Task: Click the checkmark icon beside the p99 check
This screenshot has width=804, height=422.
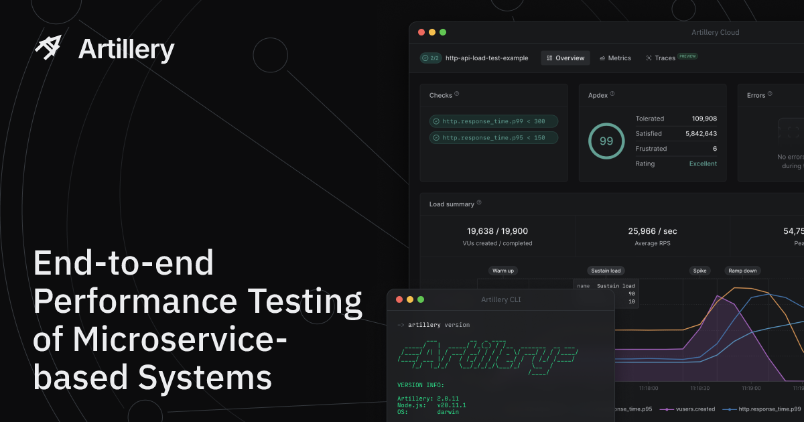Action: pyautogui.click(x=435, y=121)
